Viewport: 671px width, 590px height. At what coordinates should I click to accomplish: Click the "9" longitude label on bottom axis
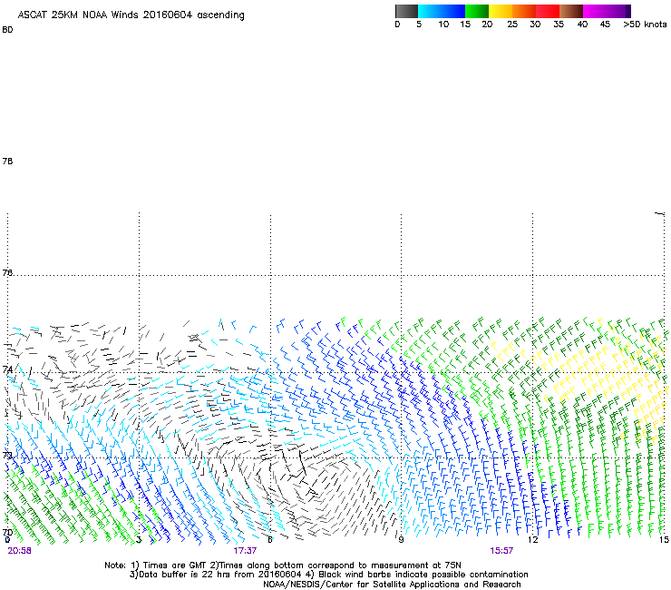coord(401,540)
